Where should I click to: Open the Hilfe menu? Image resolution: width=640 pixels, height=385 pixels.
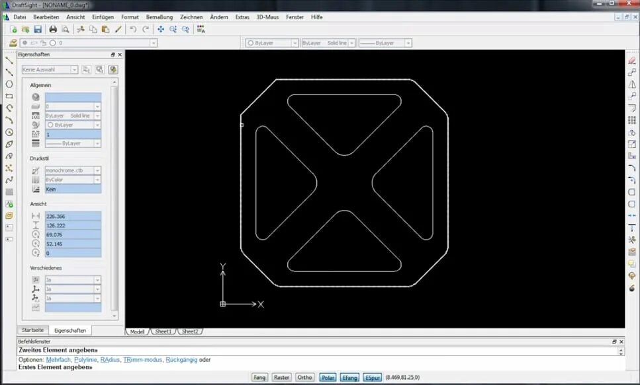[317, 17]
